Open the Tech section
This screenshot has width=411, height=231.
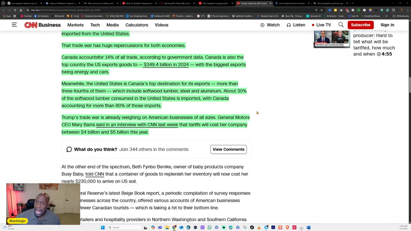[x=95, y=25]
